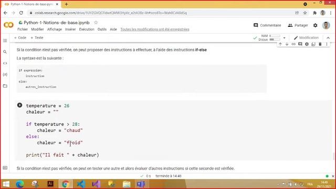Click the temperature = 26 line
The height and width of the screenshot is (189, 336).
point(48,106)
